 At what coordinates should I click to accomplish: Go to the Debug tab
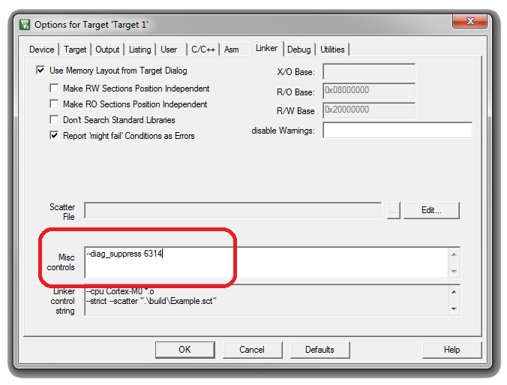(x=298, y=50)
